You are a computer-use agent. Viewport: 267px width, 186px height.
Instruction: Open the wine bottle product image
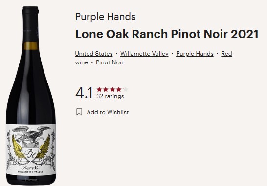click(x=31, y=96)
